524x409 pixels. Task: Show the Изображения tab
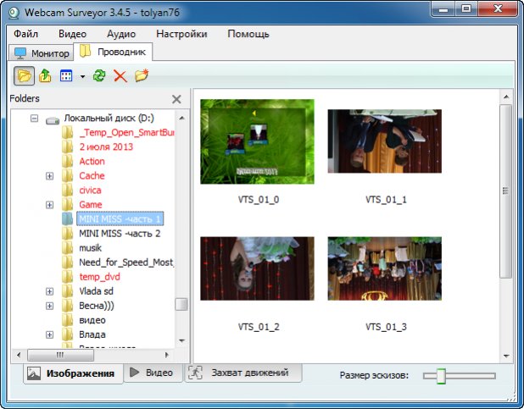tap(73, 373)
